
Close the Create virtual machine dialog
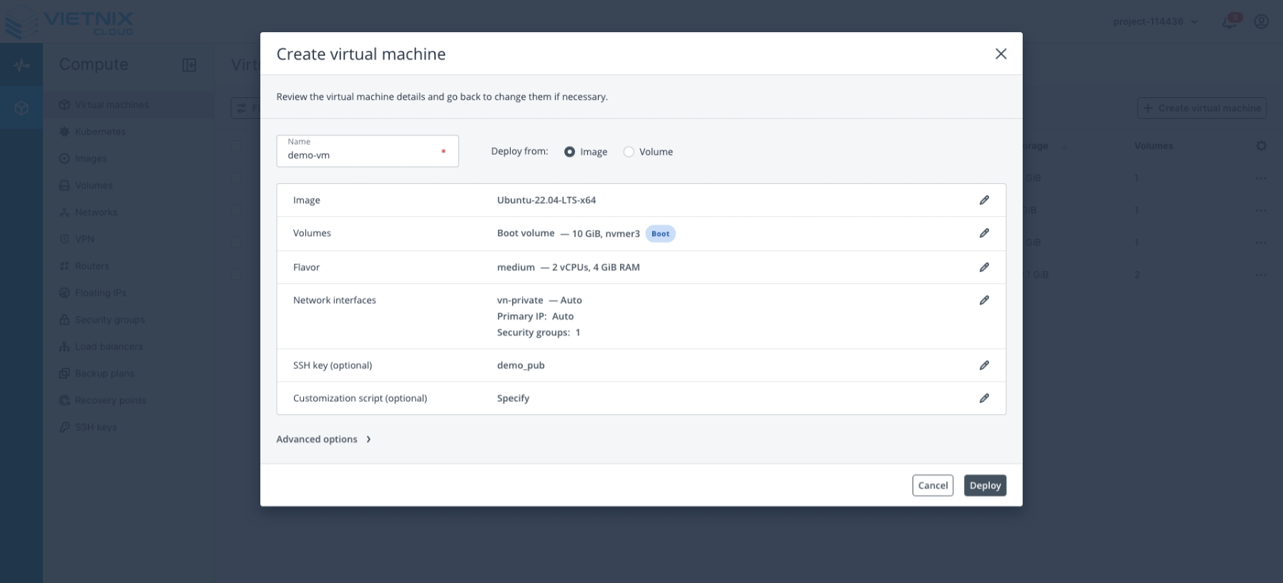[x=1001, y=54]
